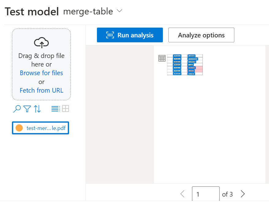The width and height of the screenshot is (269, 203).
Task: Open Analyze options
Action: (x=201, y=35)
